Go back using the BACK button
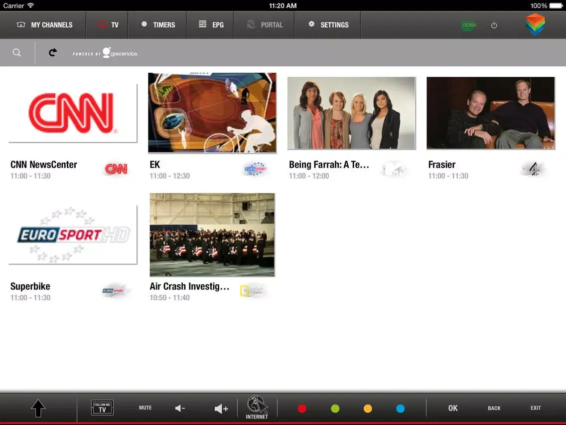 pyautogui.click(x=494, y=408)
